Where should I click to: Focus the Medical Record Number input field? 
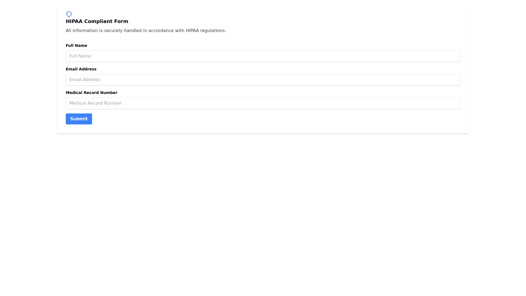point(262,103)
